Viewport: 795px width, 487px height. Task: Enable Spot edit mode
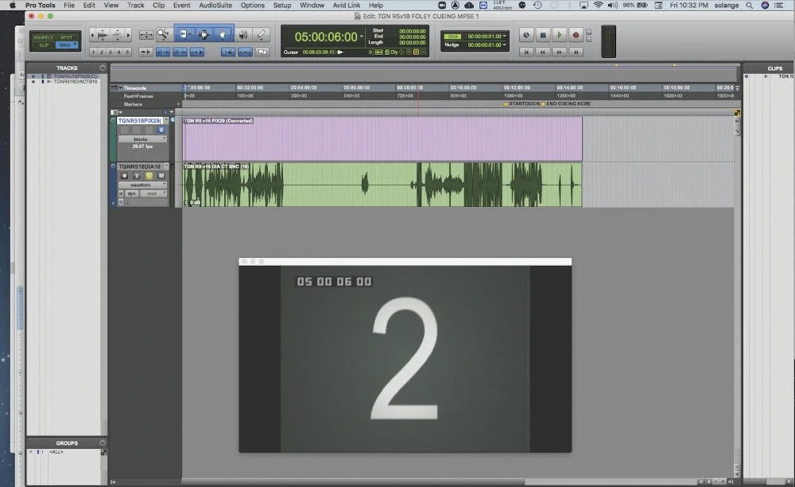coord(67,37)
